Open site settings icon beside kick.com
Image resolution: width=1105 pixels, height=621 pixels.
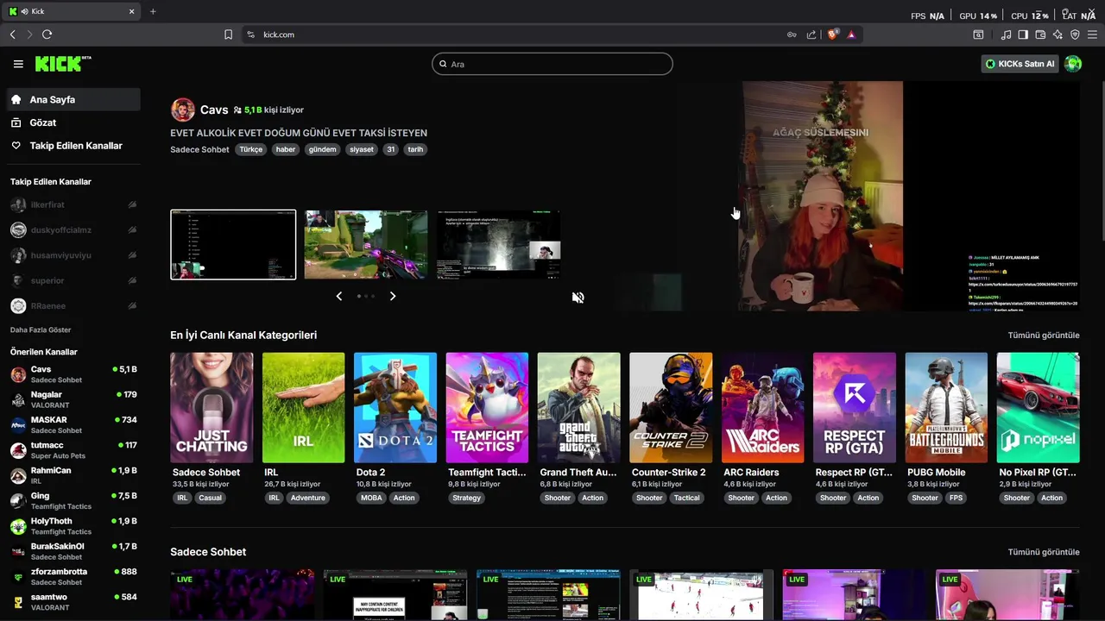point(251,34)
